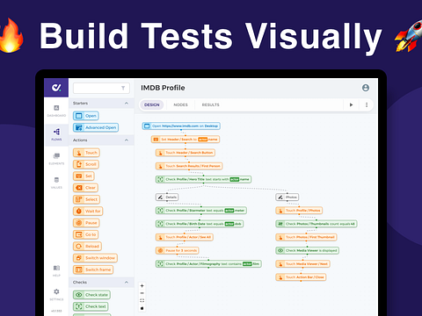The image size is (422, 316).
Task: Switch to the Nodes tab
Action: click(x=180, y=104)
